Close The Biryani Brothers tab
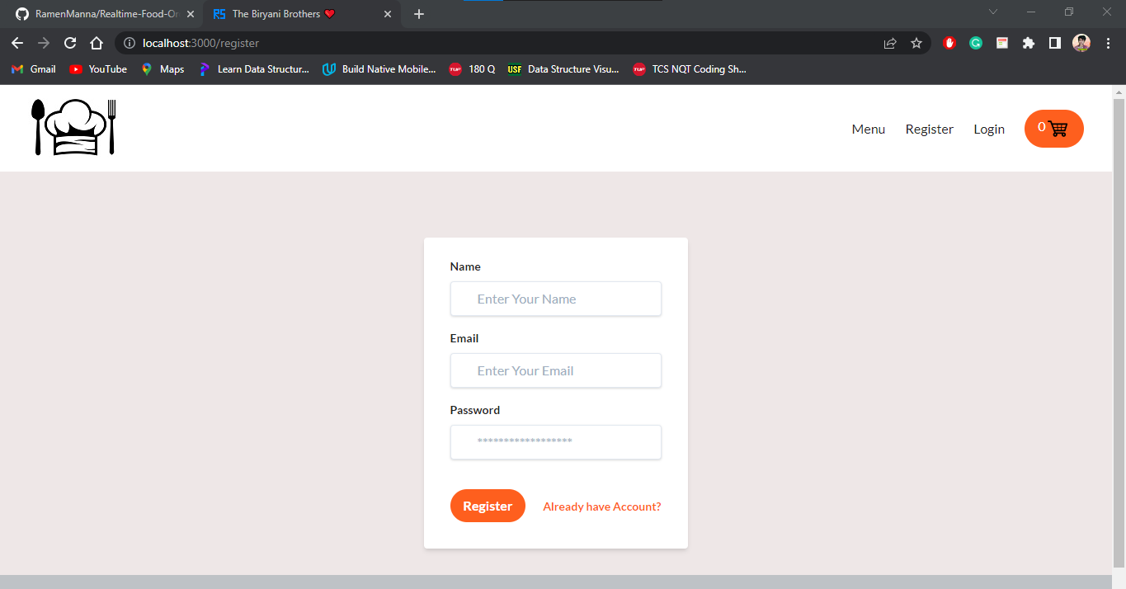The image size is (1126, 589). 388,14
